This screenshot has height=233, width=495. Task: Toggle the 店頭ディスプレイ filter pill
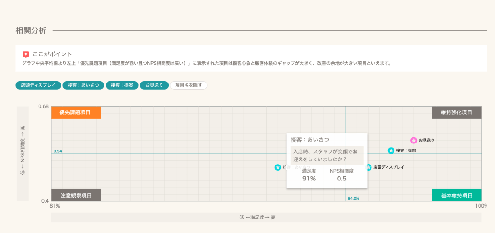(x=38, y=85)
